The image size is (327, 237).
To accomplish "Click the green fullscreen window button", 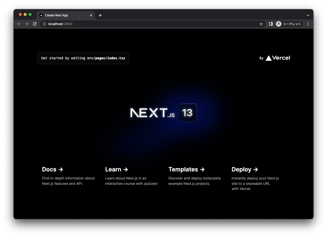I will click(x=30, y=14).
